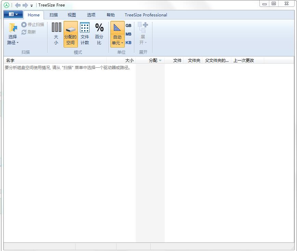Open the Help (帮助) ribbon tab
Image resolution: width=297 pixels, height=251 pixels.
point(111,15)
